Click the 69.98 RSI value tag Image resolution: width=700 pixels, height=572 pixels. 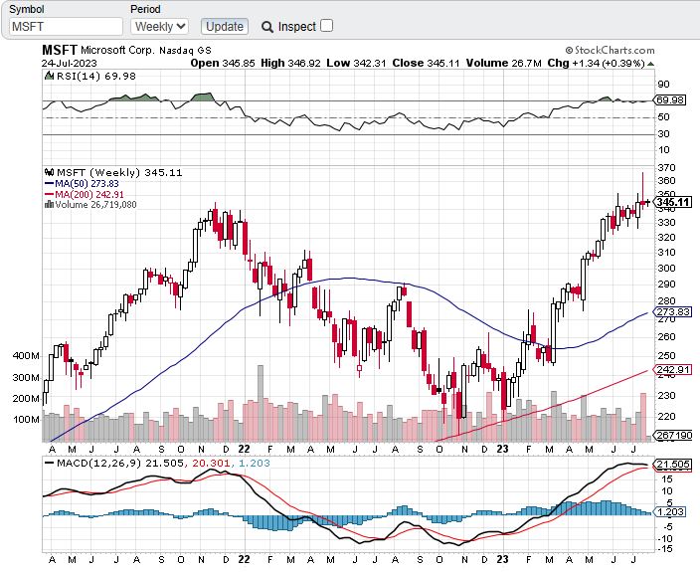coord(669,100)
